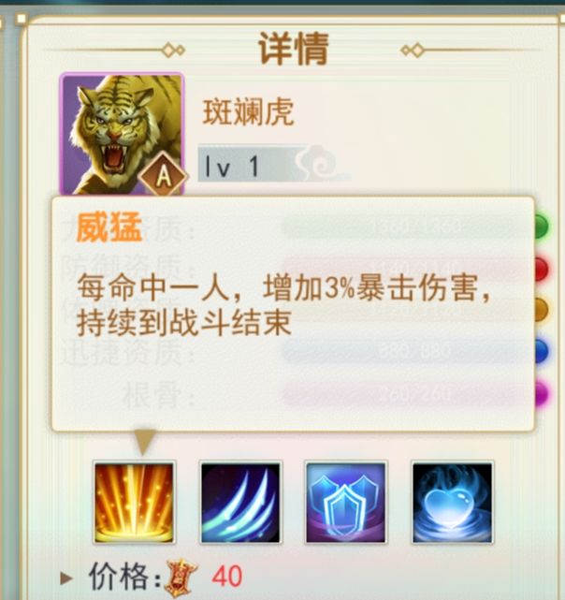The height and width of the screenshot is (600, 565).
Task: Click the red attribute orb
Action: click(542, 269)
